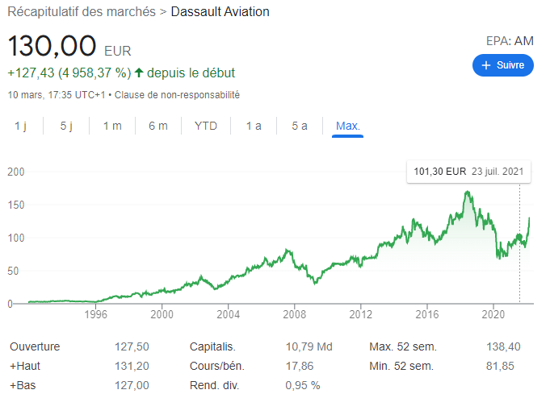This screenshot has width=550, height=394.
Task: Click the Min. 52 sem. label
Action: 401,366
